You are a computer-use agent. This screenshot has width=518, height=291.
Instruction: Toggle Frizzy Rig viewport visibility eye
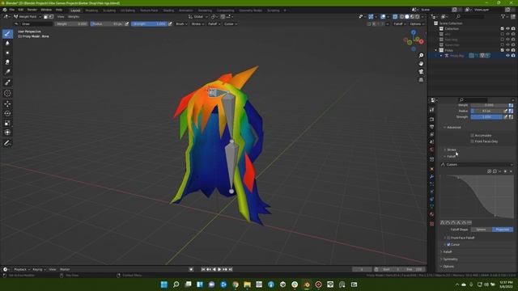click(x=507, y=56)
